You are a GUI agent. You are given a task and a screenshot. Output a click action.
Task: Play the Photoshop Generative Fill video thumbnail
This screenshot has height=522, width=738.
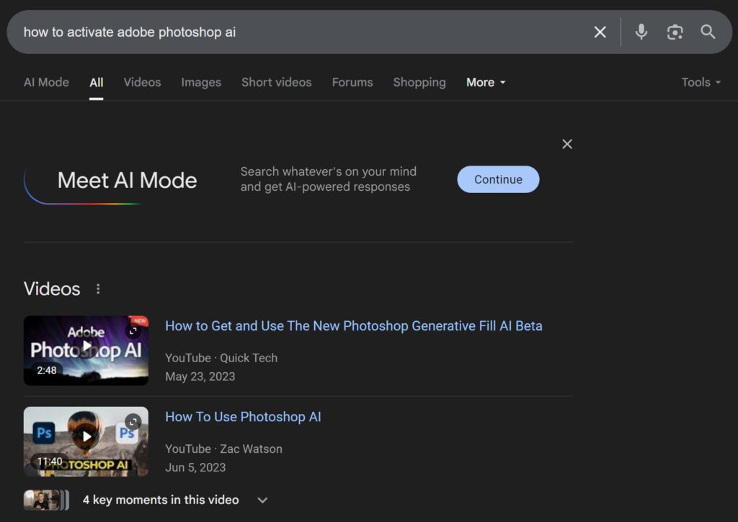pyautogui.click(x=86, y=351)
